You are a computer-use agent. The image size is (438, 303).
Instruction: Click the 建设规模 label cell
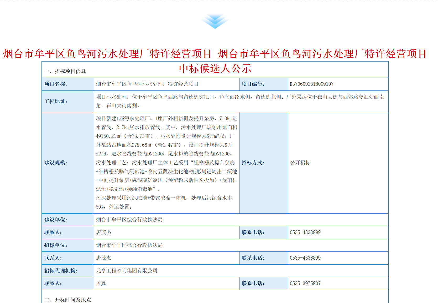tap(68, 163)
